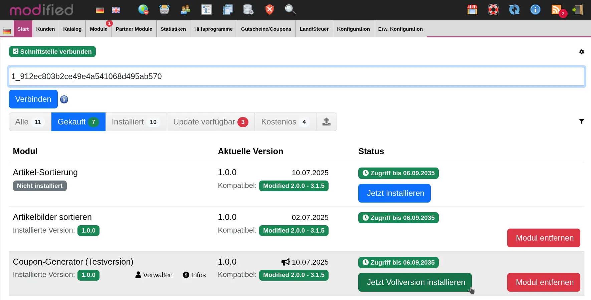591x300 pixels.
Task: Open the filter funnel icon
Action: tap(581, 122)
